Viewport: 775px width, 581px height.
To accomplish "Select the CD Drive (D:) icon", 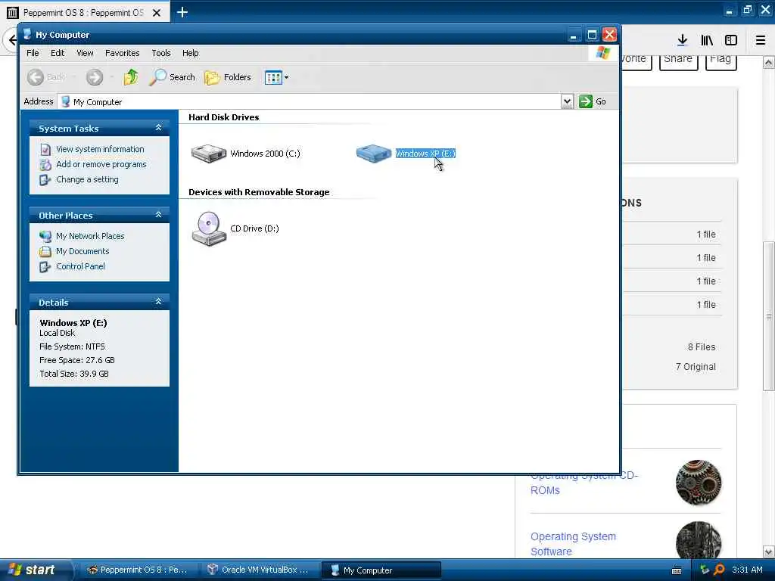I will 209,228.
